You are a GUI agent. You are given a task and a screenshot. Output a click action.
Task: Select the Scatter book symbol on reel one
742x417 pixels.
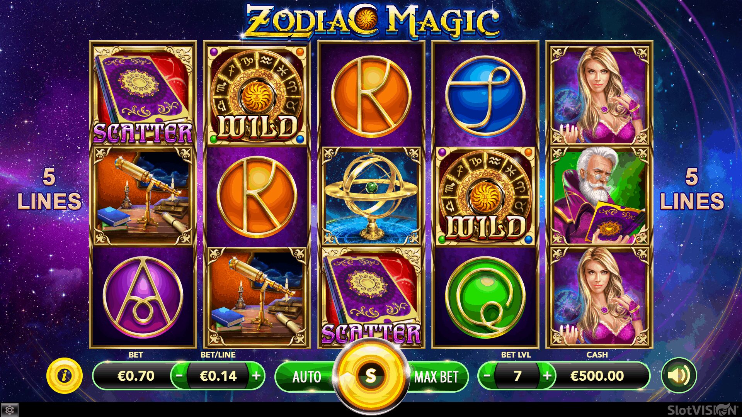coord(143,93)
